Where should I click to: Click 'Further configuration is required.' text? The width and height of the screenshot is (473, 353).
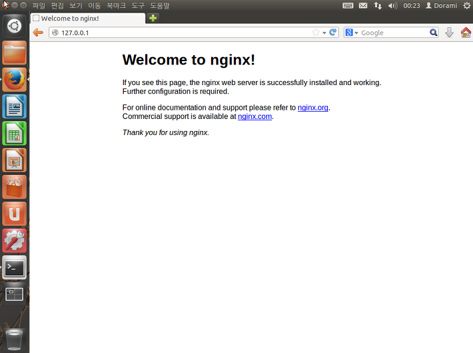tap(176, 91)
